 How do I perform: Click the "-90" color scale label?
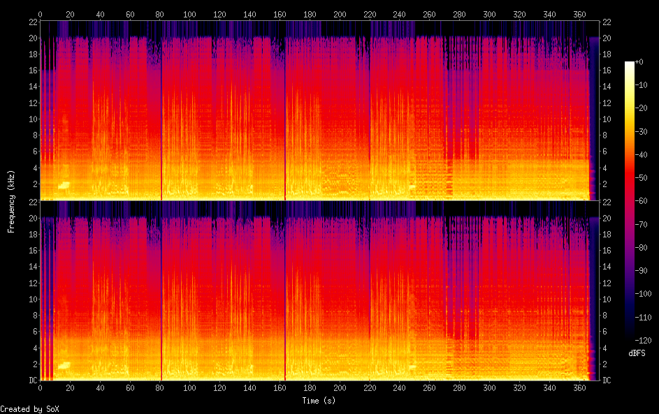pos(641,270)
